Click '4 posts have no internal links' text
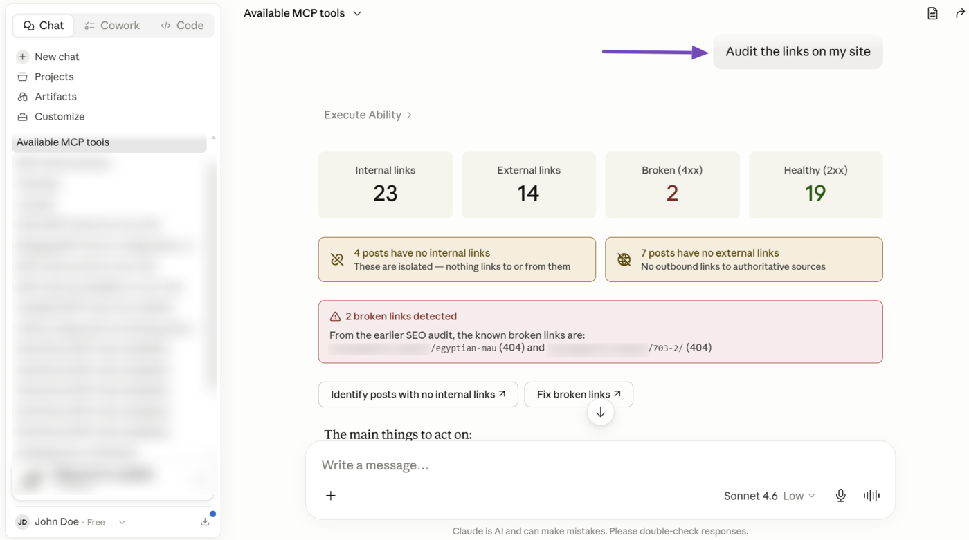Screen dimensions: 969x540 click(x=422, y=253)
